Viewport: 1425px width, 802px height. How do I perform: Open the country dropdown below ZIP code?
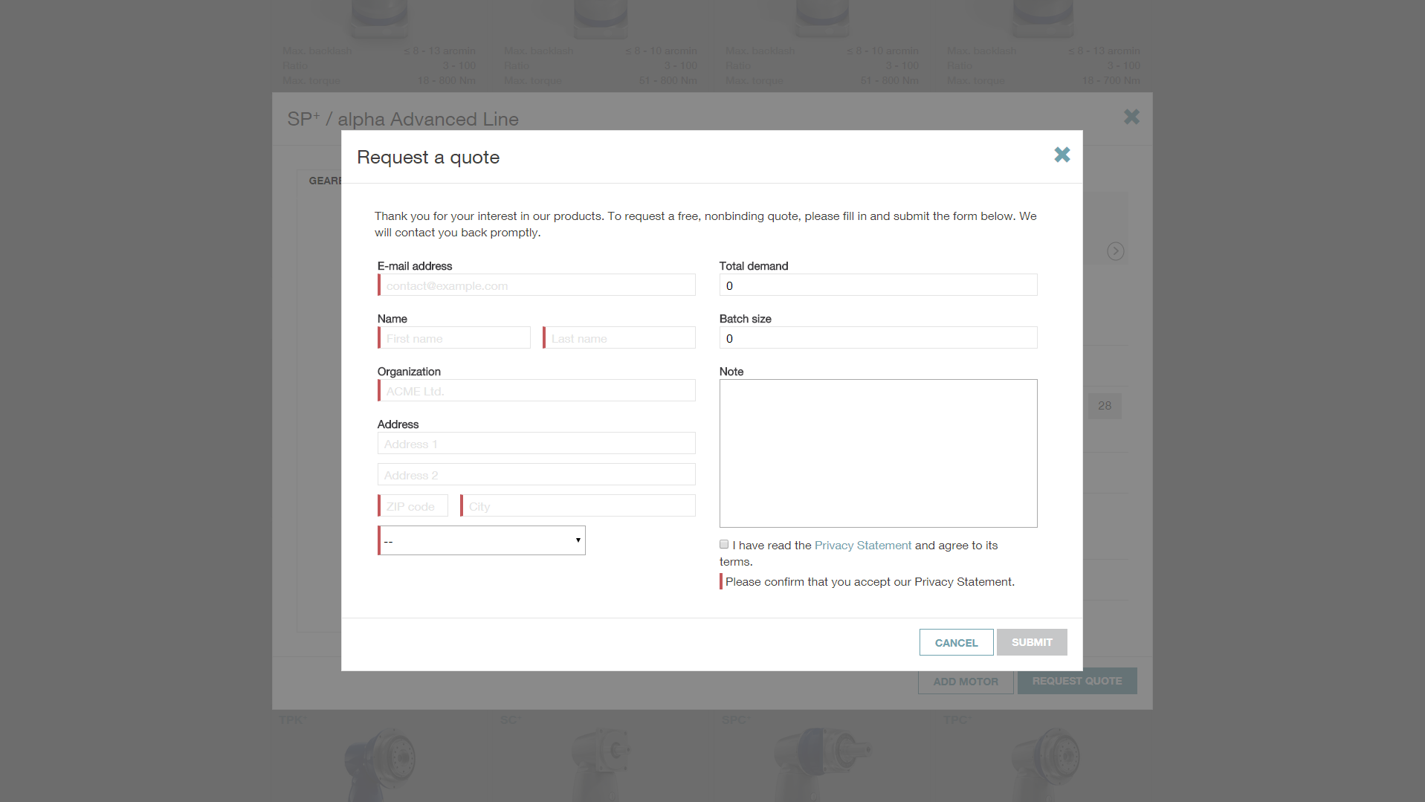(x=482, y=540)
